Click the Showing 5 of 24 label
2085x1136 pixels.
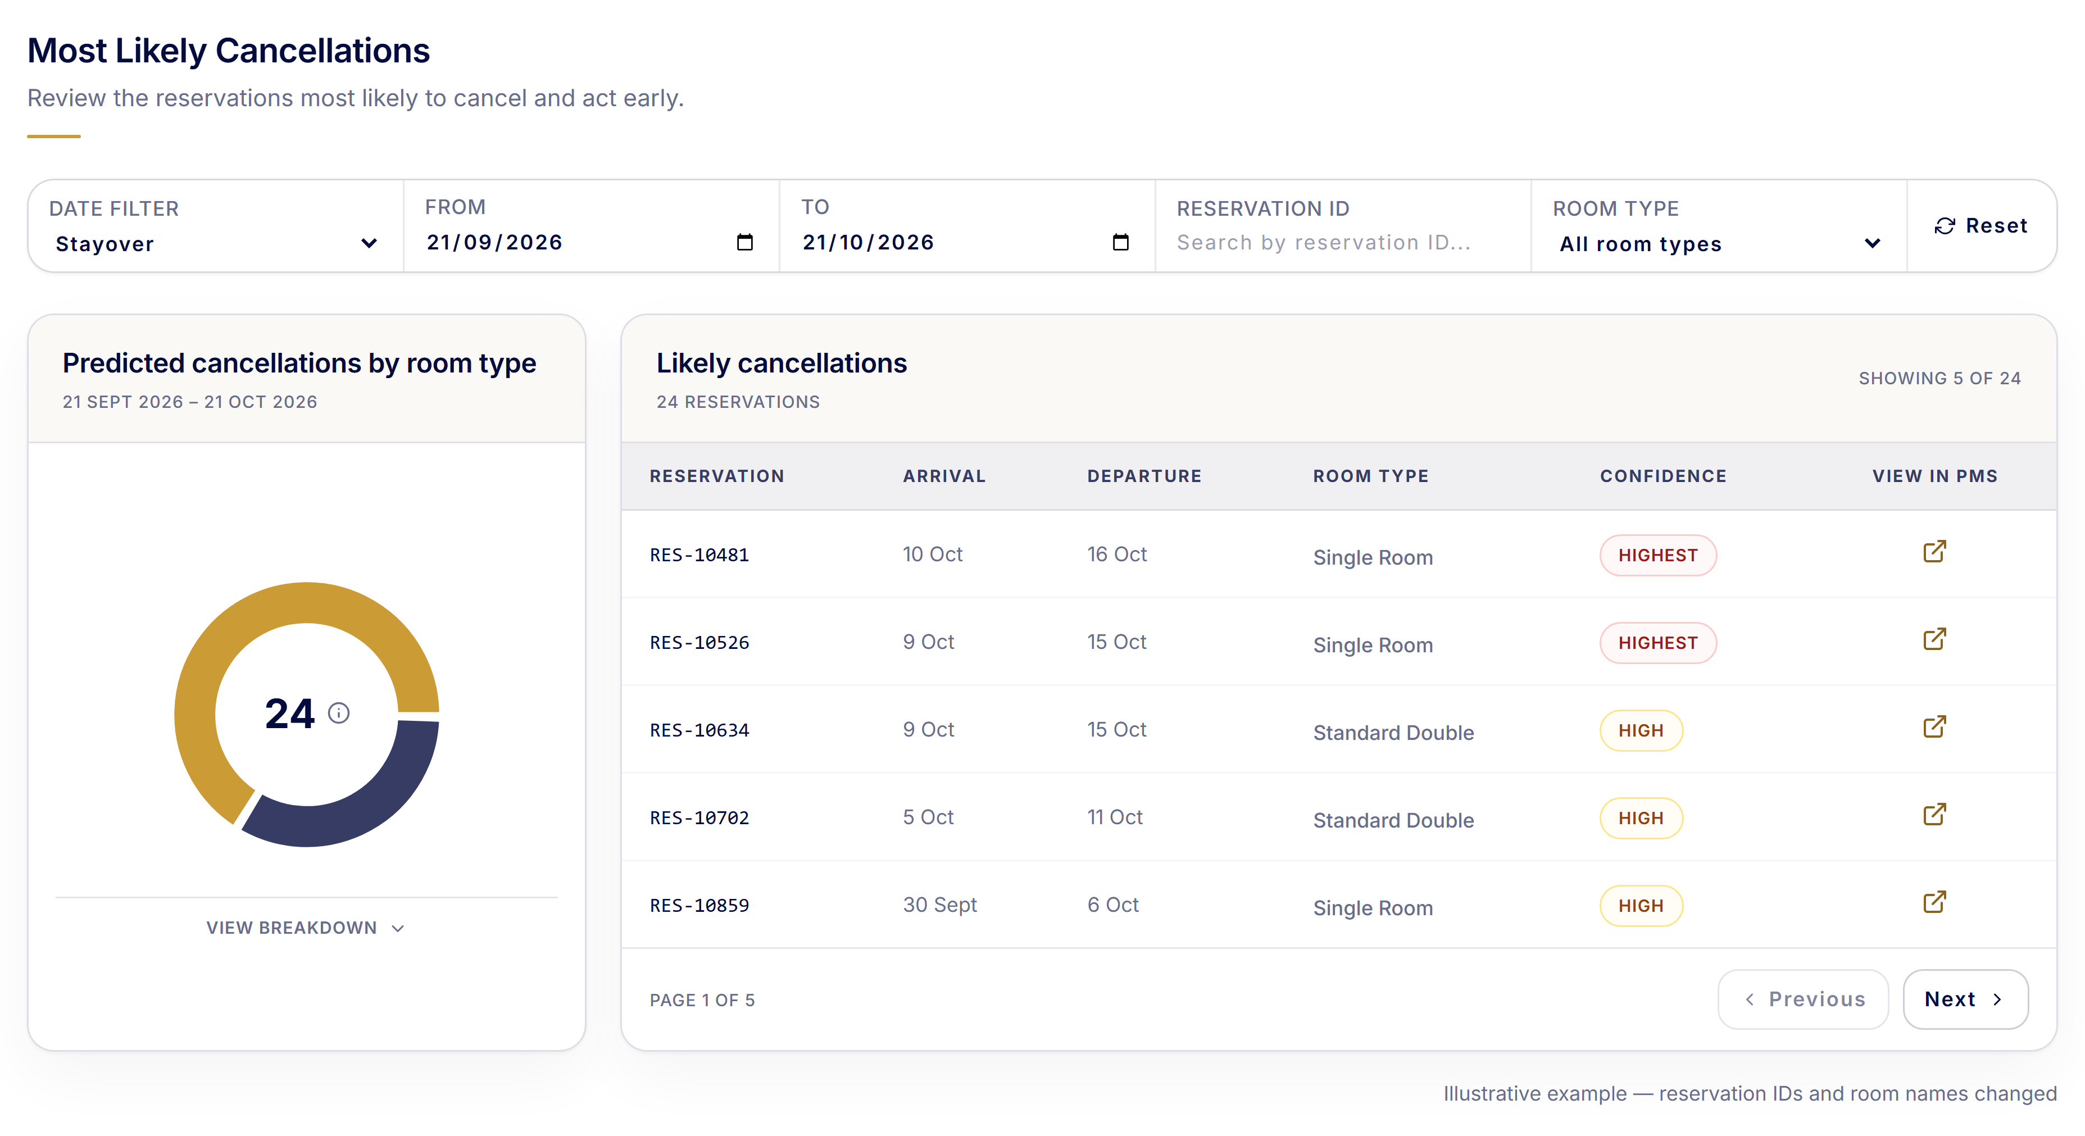[1939, 378]
